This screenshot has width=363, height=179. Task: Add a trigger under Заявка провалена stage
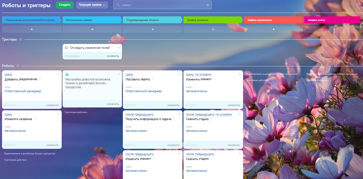(273, 29)
